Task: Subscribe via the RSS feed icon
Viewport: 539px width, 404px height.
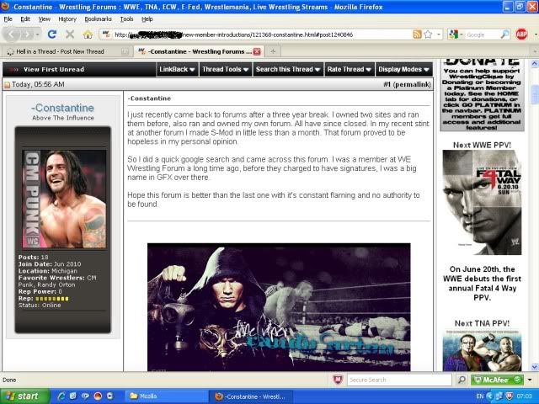Action: (x=417, y=34)
